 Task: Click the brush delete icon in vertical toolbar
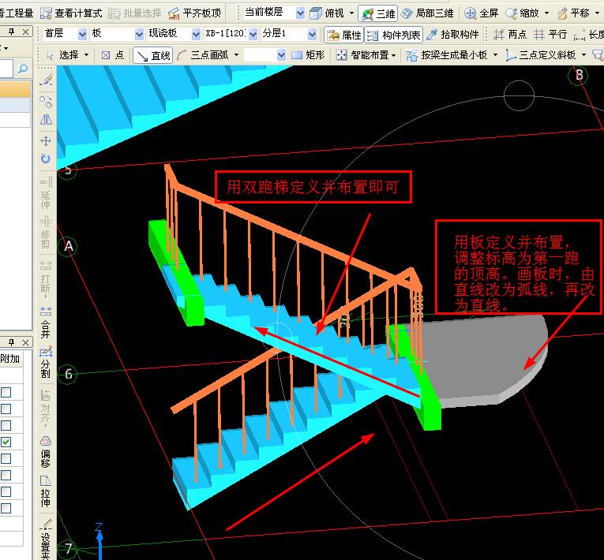coord(46,80)
